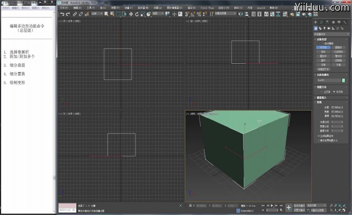The image size is (352, 215).
Task: Collapse the Creation Method rollout
Action: [322, 87]
